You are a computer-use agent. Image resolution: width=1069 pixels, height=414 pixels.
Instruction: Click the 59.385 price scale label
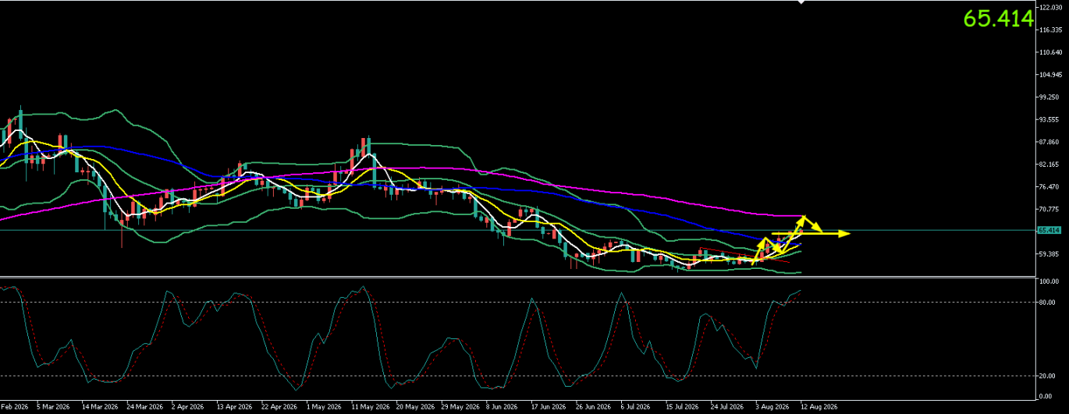click(x=1050, y=254)
